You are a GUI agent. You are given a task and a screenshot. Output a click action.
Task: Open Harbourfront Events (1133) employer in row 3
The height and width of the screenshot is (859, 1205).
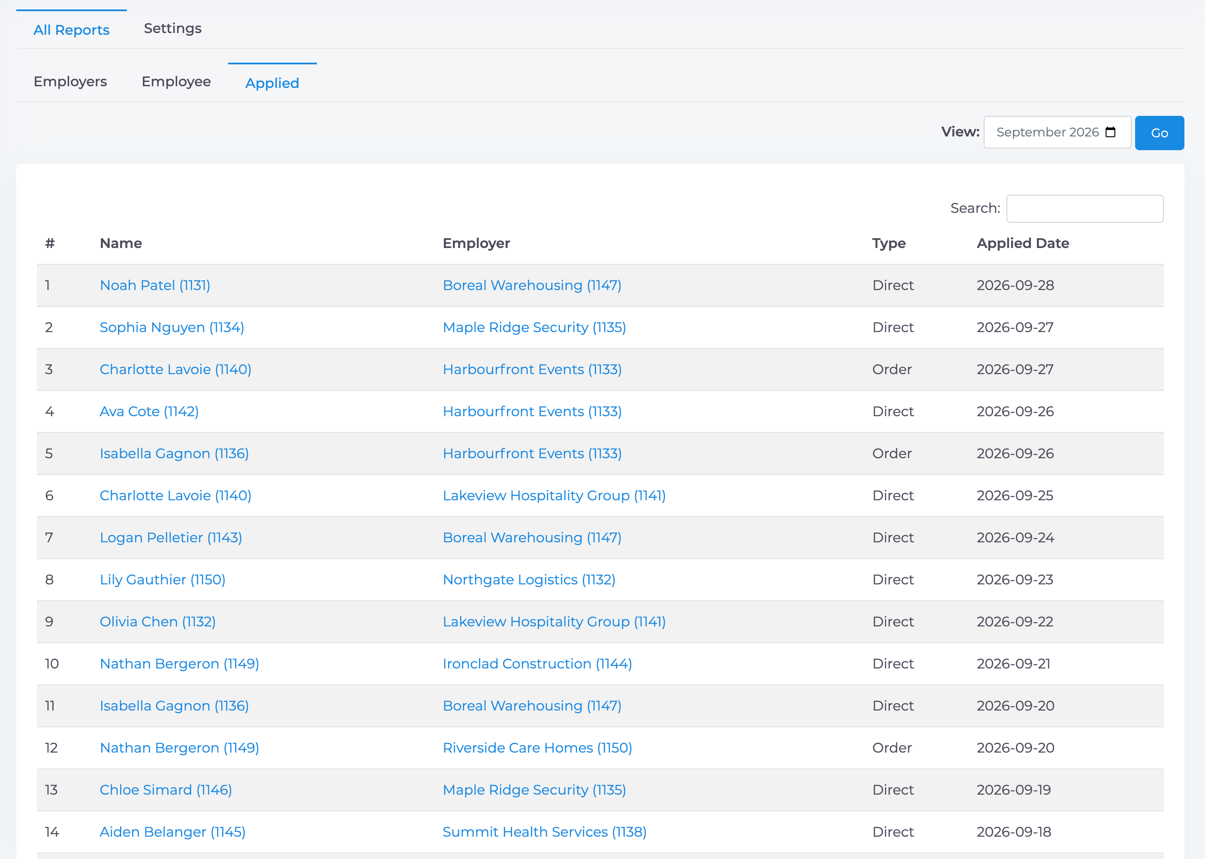pos(532,369)
